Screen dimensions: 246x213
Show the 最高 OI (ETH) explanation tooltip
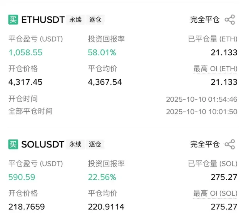coord(215,69)
